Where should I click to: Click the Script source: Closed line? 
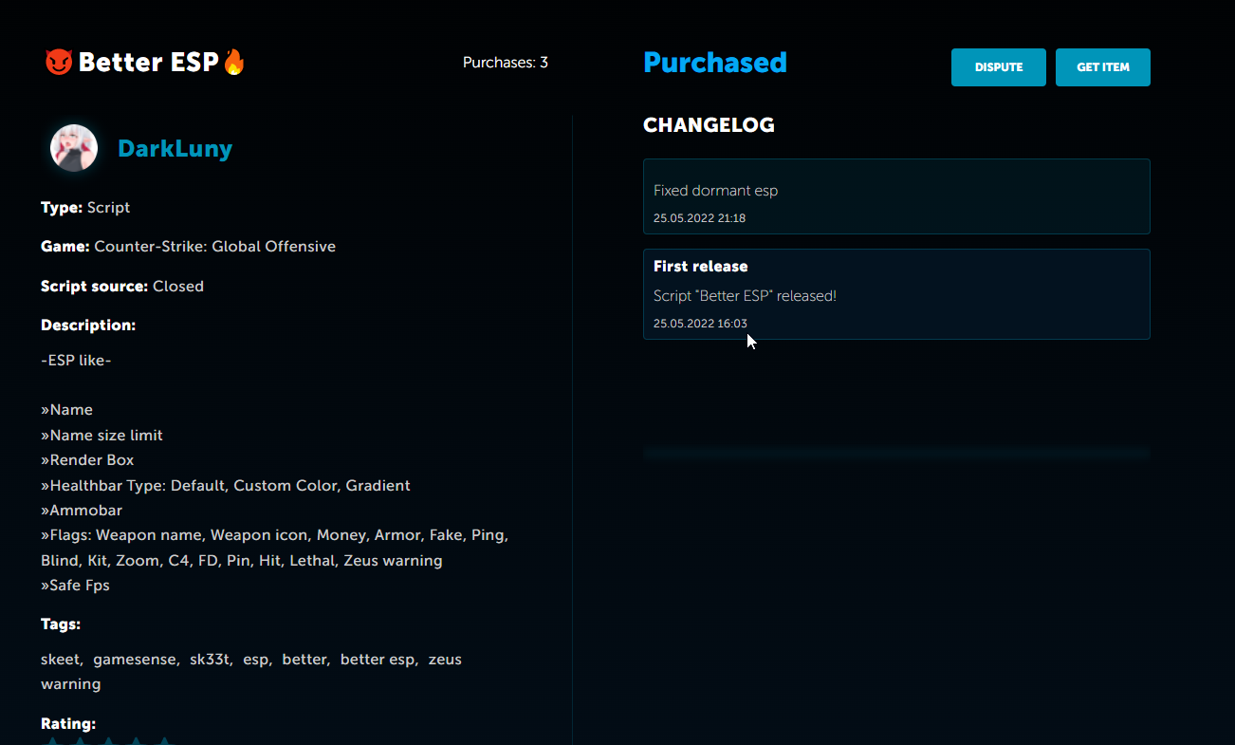click(122, 287)
